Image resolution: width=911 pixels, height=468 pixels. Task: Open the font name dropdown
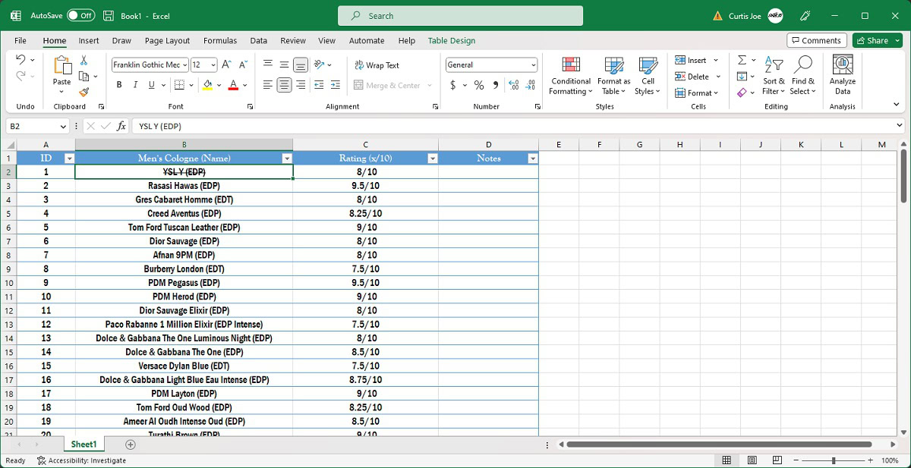(184, 65)
